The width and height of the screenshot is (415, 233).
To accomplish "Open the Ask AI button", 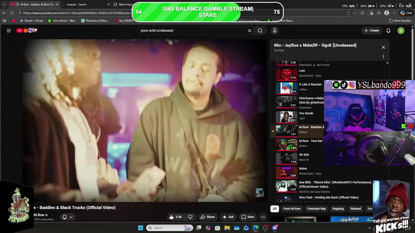I will click(x=228, y=217).
